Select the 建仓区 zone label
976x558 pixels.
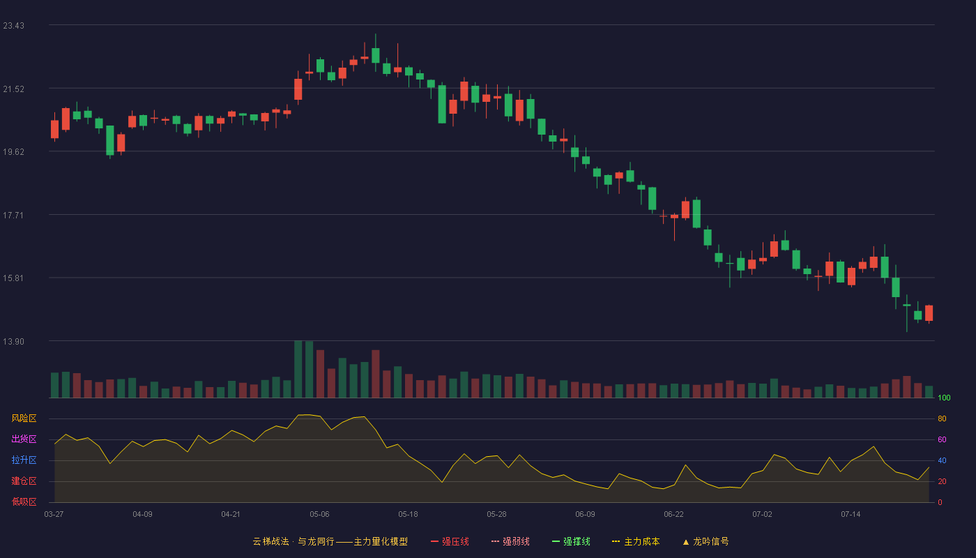(x=24, y=481)
